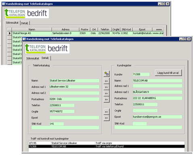Click empty Epost field in Telefonkatalog
This screenshot has height=155, width=194.
pos(74,118)
